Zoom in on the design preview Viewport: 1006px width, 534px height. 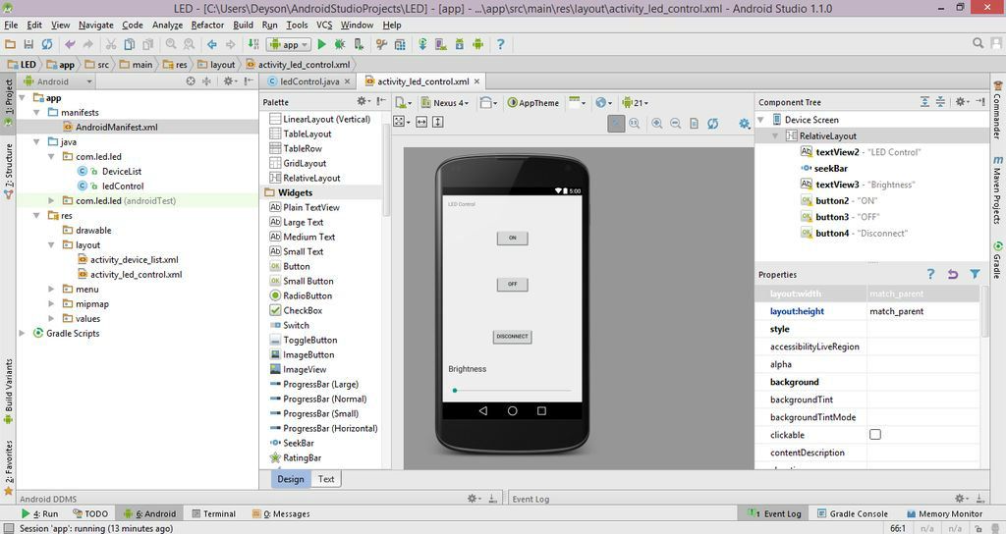(x=657, y=123)
